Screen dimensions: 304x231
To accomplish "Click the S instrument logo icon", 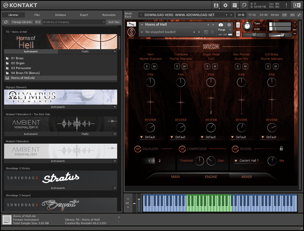I will click(x=131, y=32).
